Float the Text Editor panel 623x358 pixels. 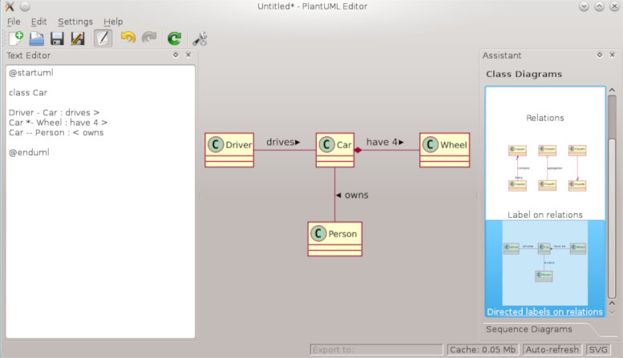point(175,55)
